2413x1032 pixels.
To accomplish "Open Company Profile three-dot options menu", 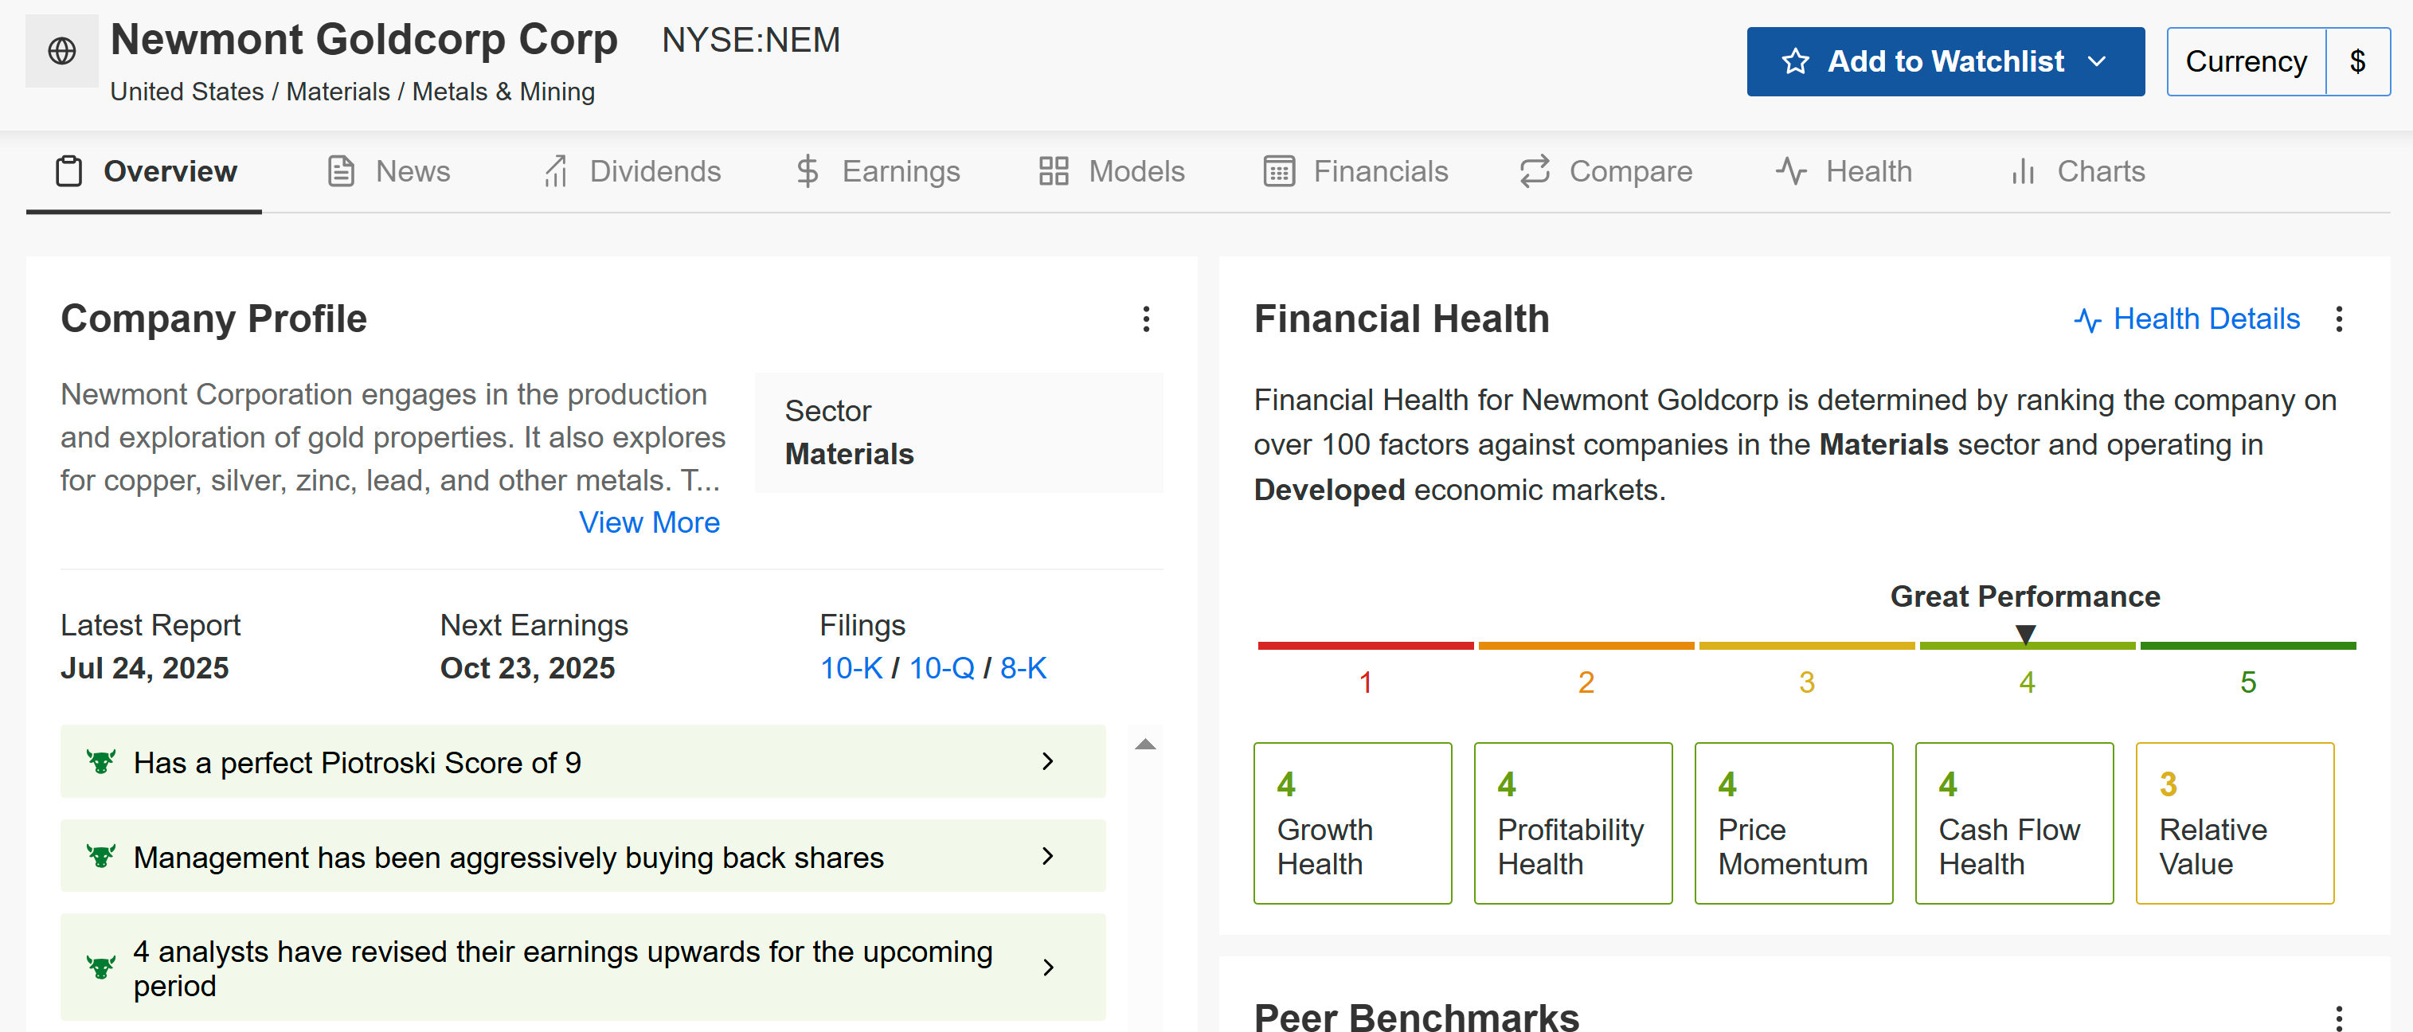I will (x=1146, y=319).
